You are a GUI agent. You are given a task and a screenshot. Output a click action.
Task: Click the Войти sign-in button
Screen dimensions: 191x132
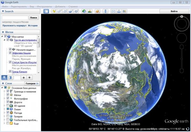174,11
